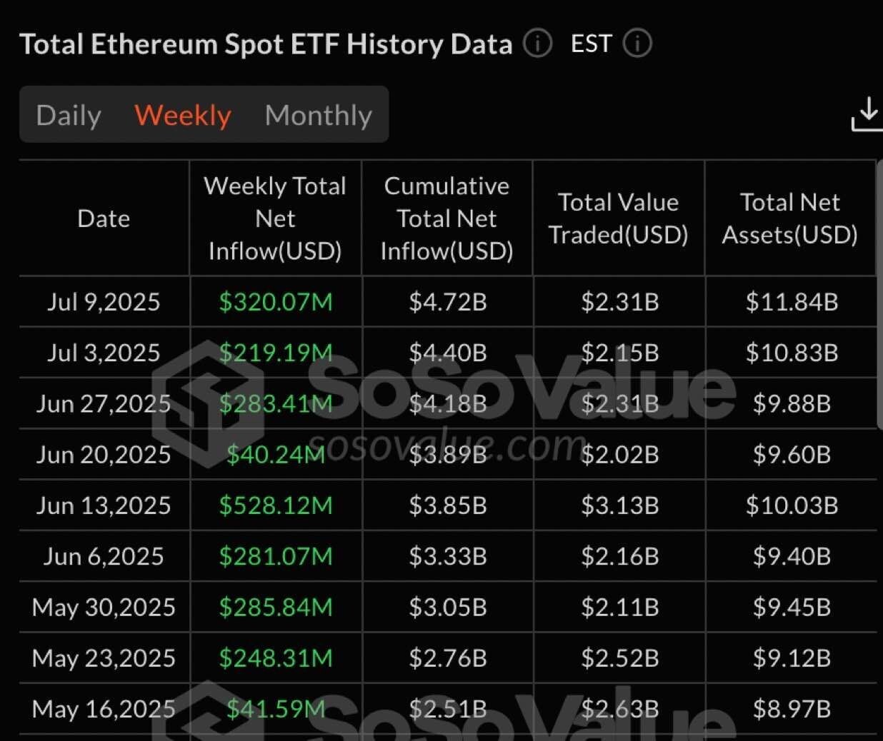Select the Weekly tab
This screenshot has height=741, width=883.
tap(182, 115)
